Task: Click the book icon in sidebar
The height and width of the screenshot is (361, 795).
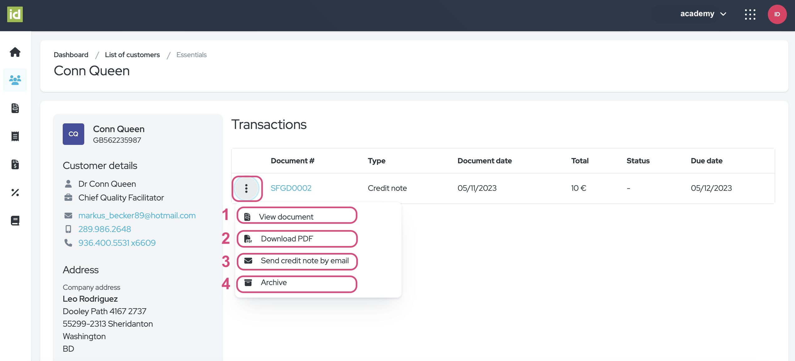Action: 15,220
